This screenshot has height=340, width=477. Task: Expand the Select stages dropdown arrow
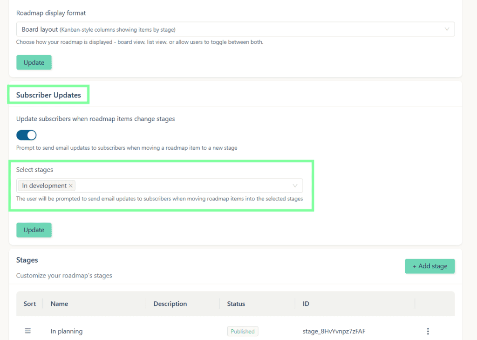point(295,186)
